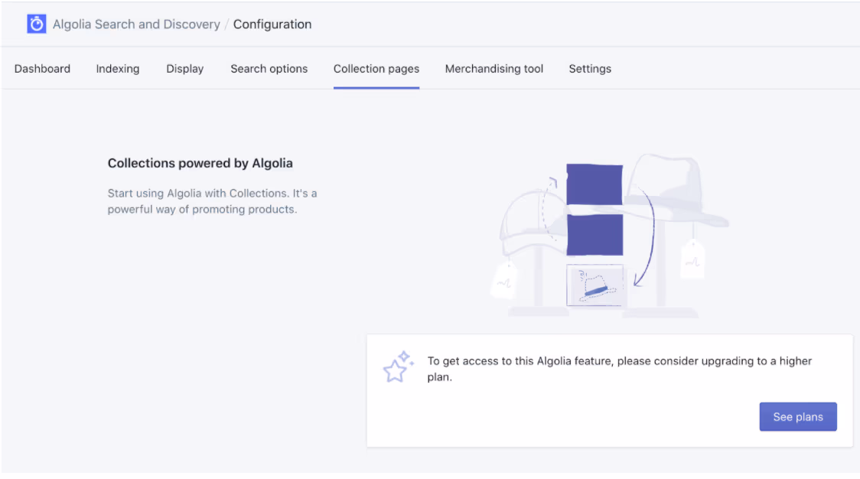Screen dimensions: 860x479
Task: Open the Merchandising tool tab
Action: point(494,69)
